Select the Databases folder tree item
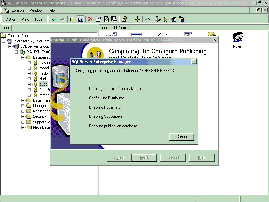269x202 pixels. coord(41,57)
